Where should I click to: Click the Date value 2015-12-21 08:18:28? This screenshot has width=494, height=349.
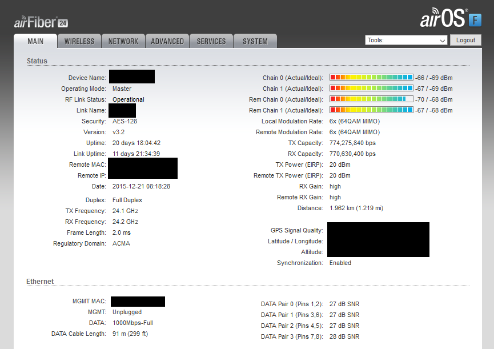[141, 186]
